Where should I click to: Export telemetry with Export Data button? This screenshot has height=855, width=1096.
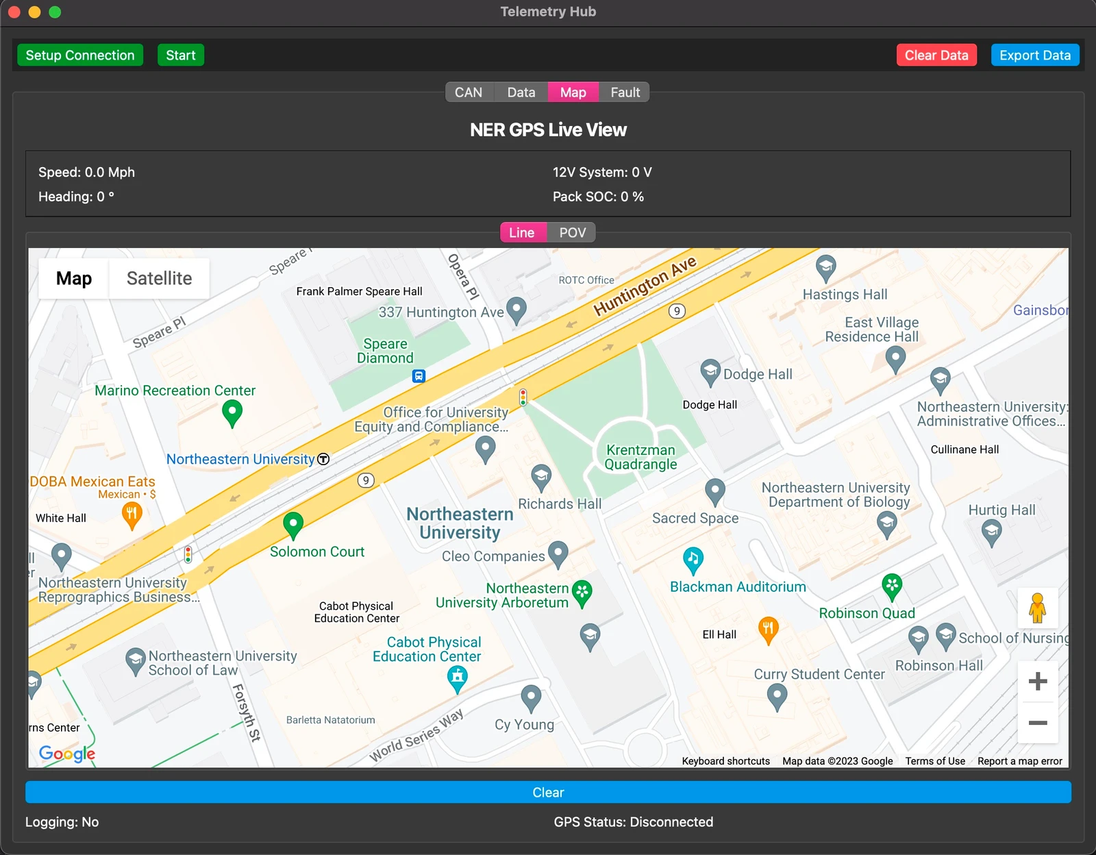(1035, 55)
